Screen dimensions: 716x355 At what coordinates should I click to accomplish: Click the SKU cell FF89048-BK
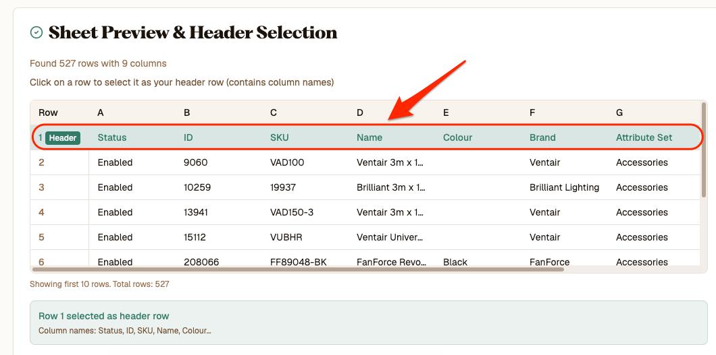pyautogui.click(x=299, y=262)
